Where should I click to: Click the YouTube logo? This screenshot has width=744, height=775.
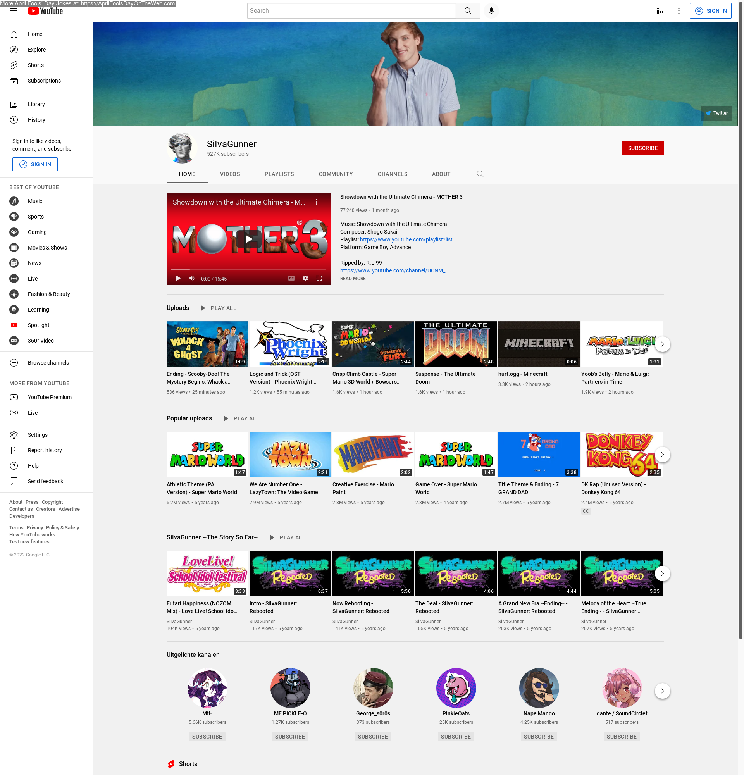pyautogui.click(x=45, y=11)
